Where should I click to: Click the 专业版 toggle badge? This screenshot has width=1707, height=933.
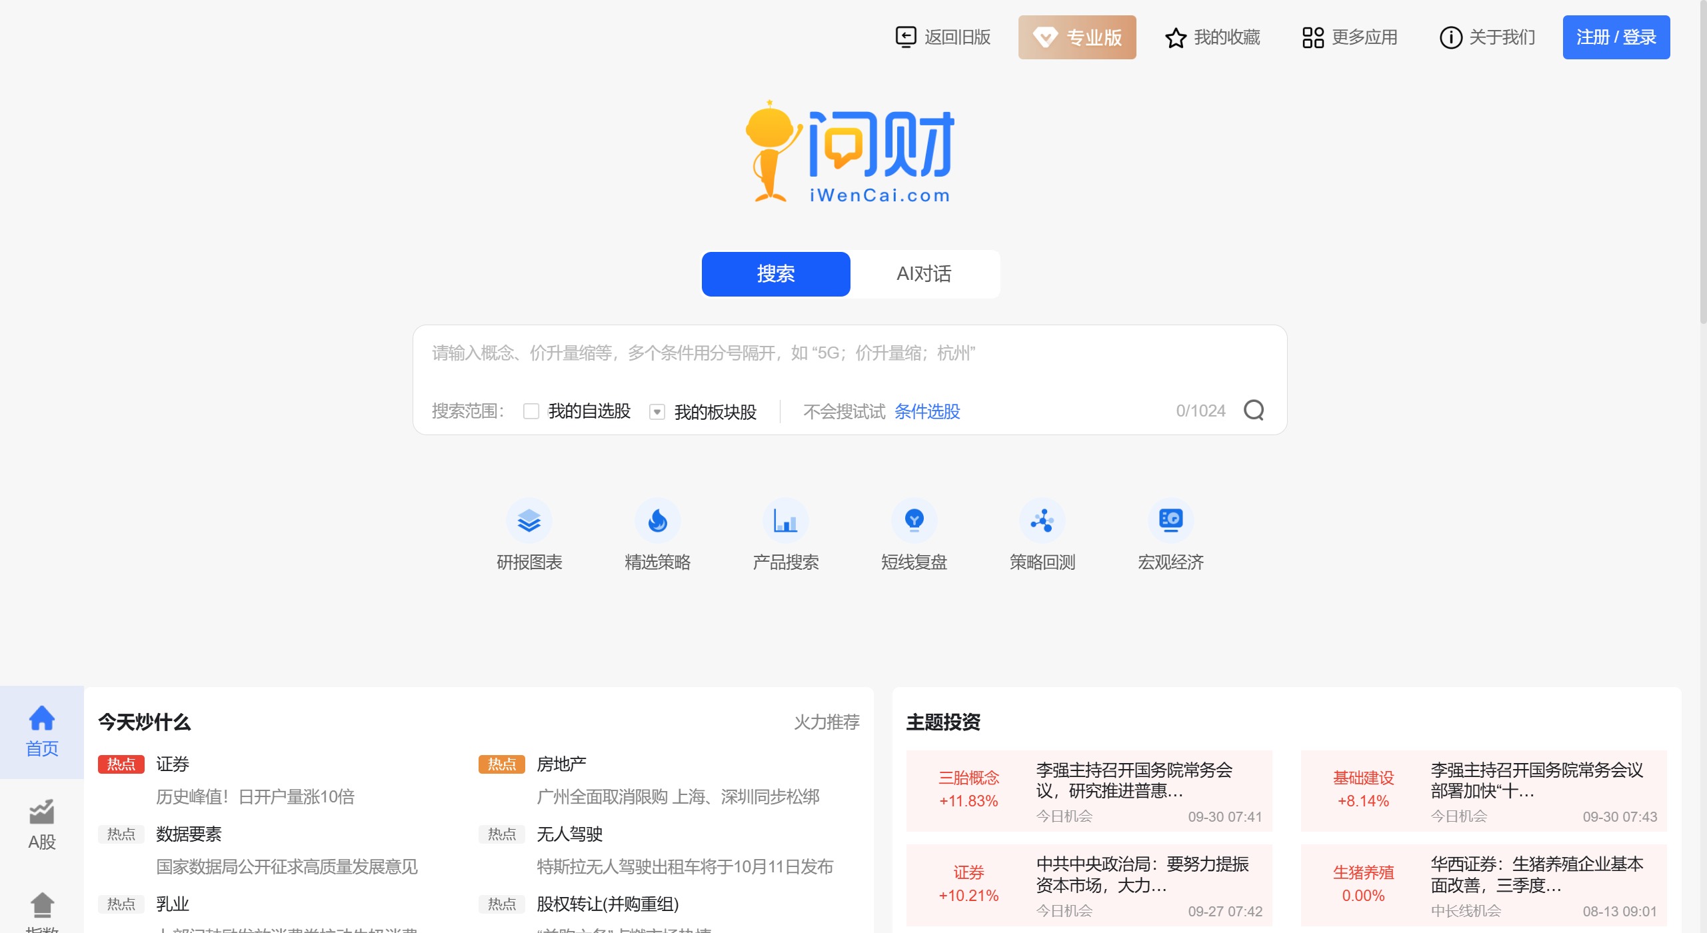click(x=1076, y=37)
